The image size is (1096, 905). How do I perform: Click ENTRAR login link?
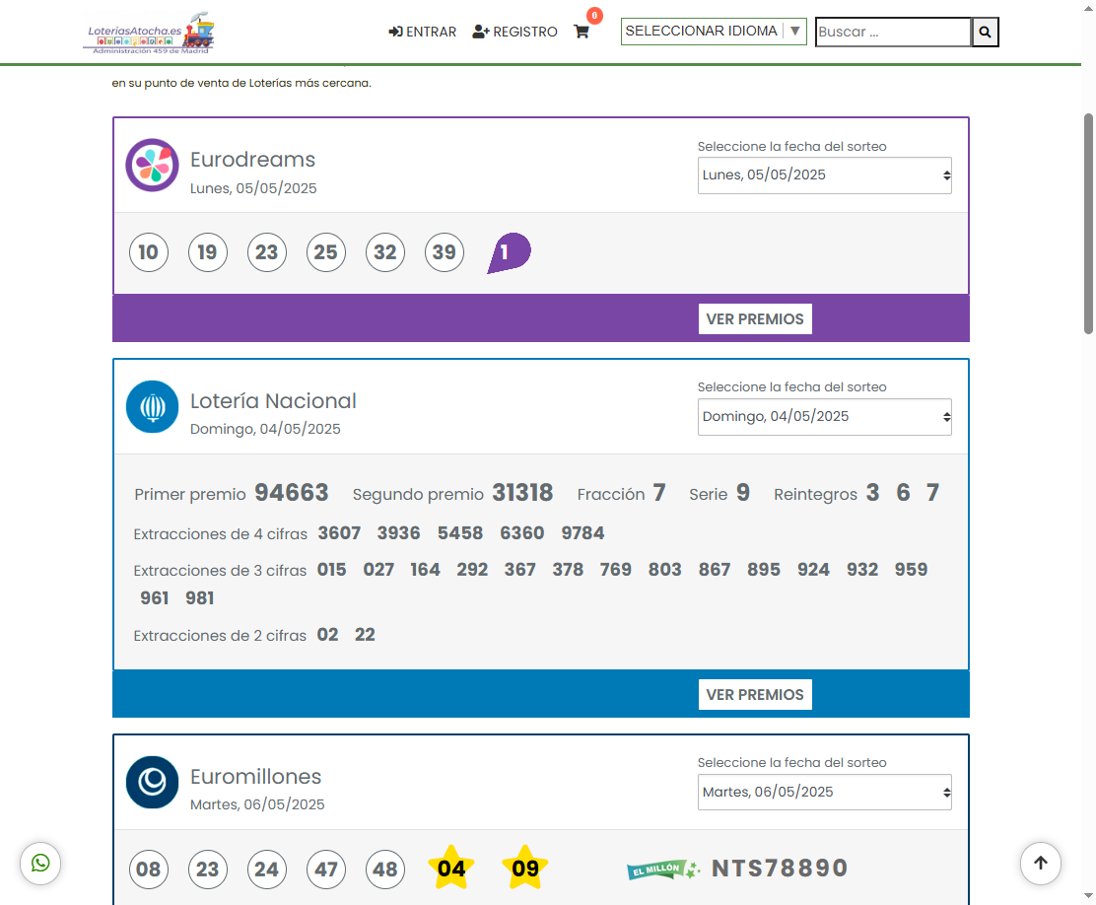pyautogui.click(x=422, y=32)
